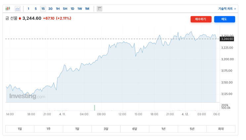This screenshot has width=246, height=140.
Task: Switch to the 1M interval
Action: click(x=87, y=9)
